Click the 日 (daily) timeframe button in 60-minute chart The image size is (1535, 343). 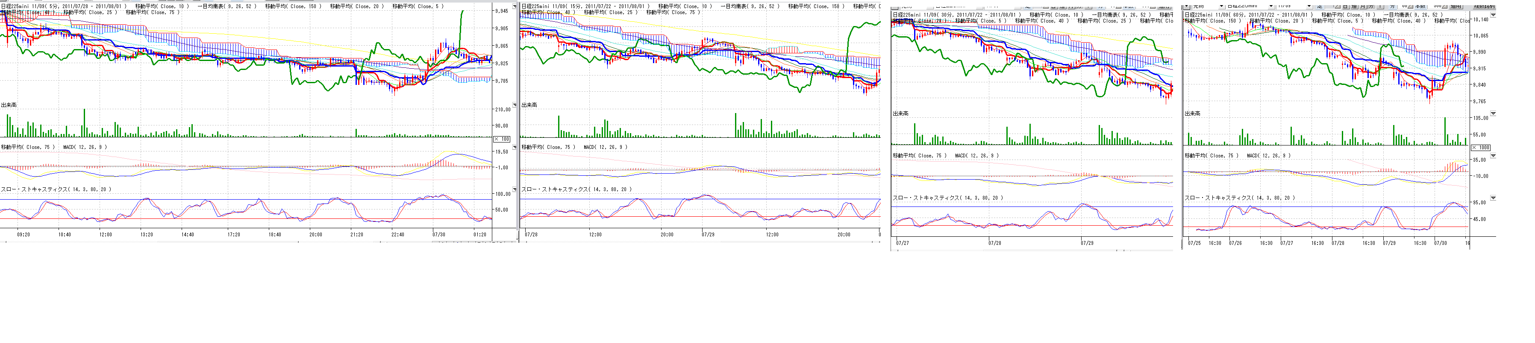click(x=1346, y=6)
